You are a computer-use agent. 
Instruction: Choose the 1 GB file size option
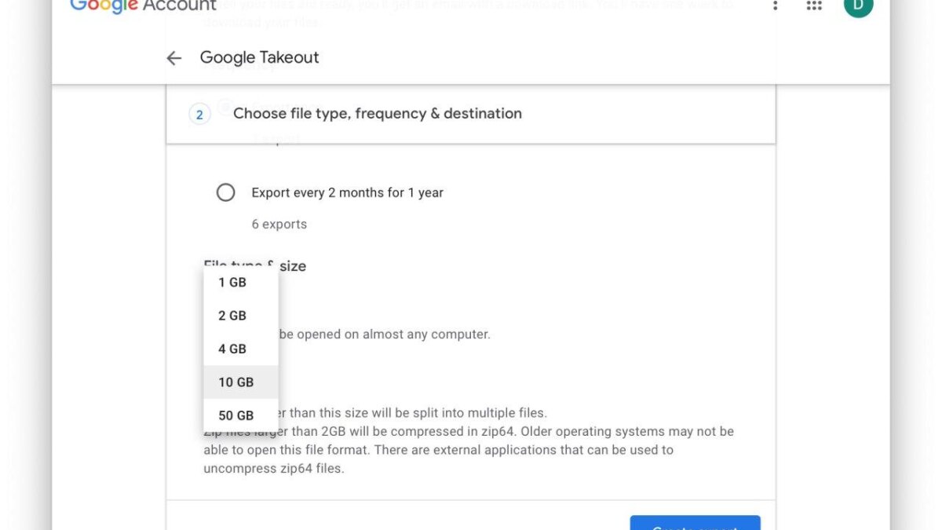click(232, 282)
